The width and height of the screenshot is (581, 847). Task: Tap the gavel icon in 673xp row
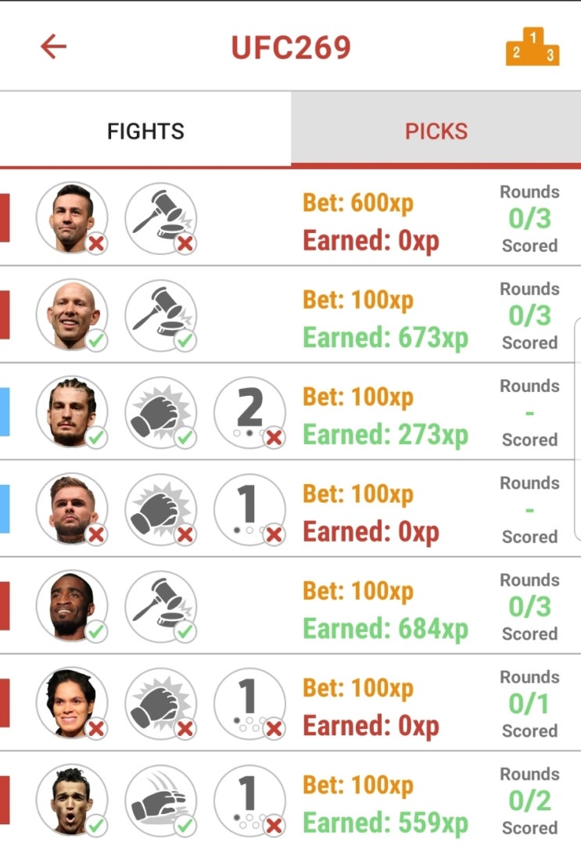tap(161, 315)
